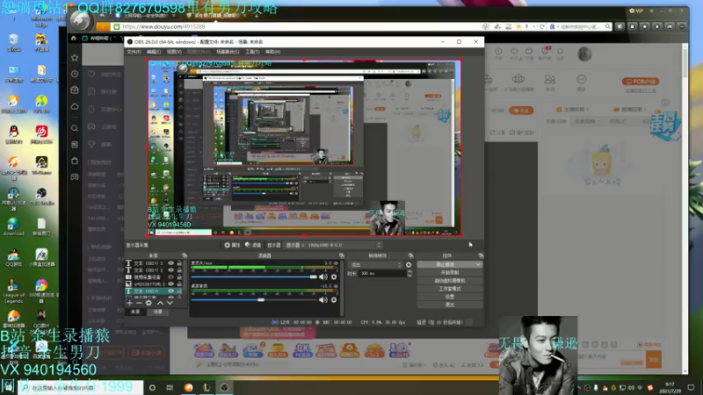This screenshot has height=395, width=703.
Task: Open history clock in browser sidebar
Action: pyautogui.click(x=75, y=74)
